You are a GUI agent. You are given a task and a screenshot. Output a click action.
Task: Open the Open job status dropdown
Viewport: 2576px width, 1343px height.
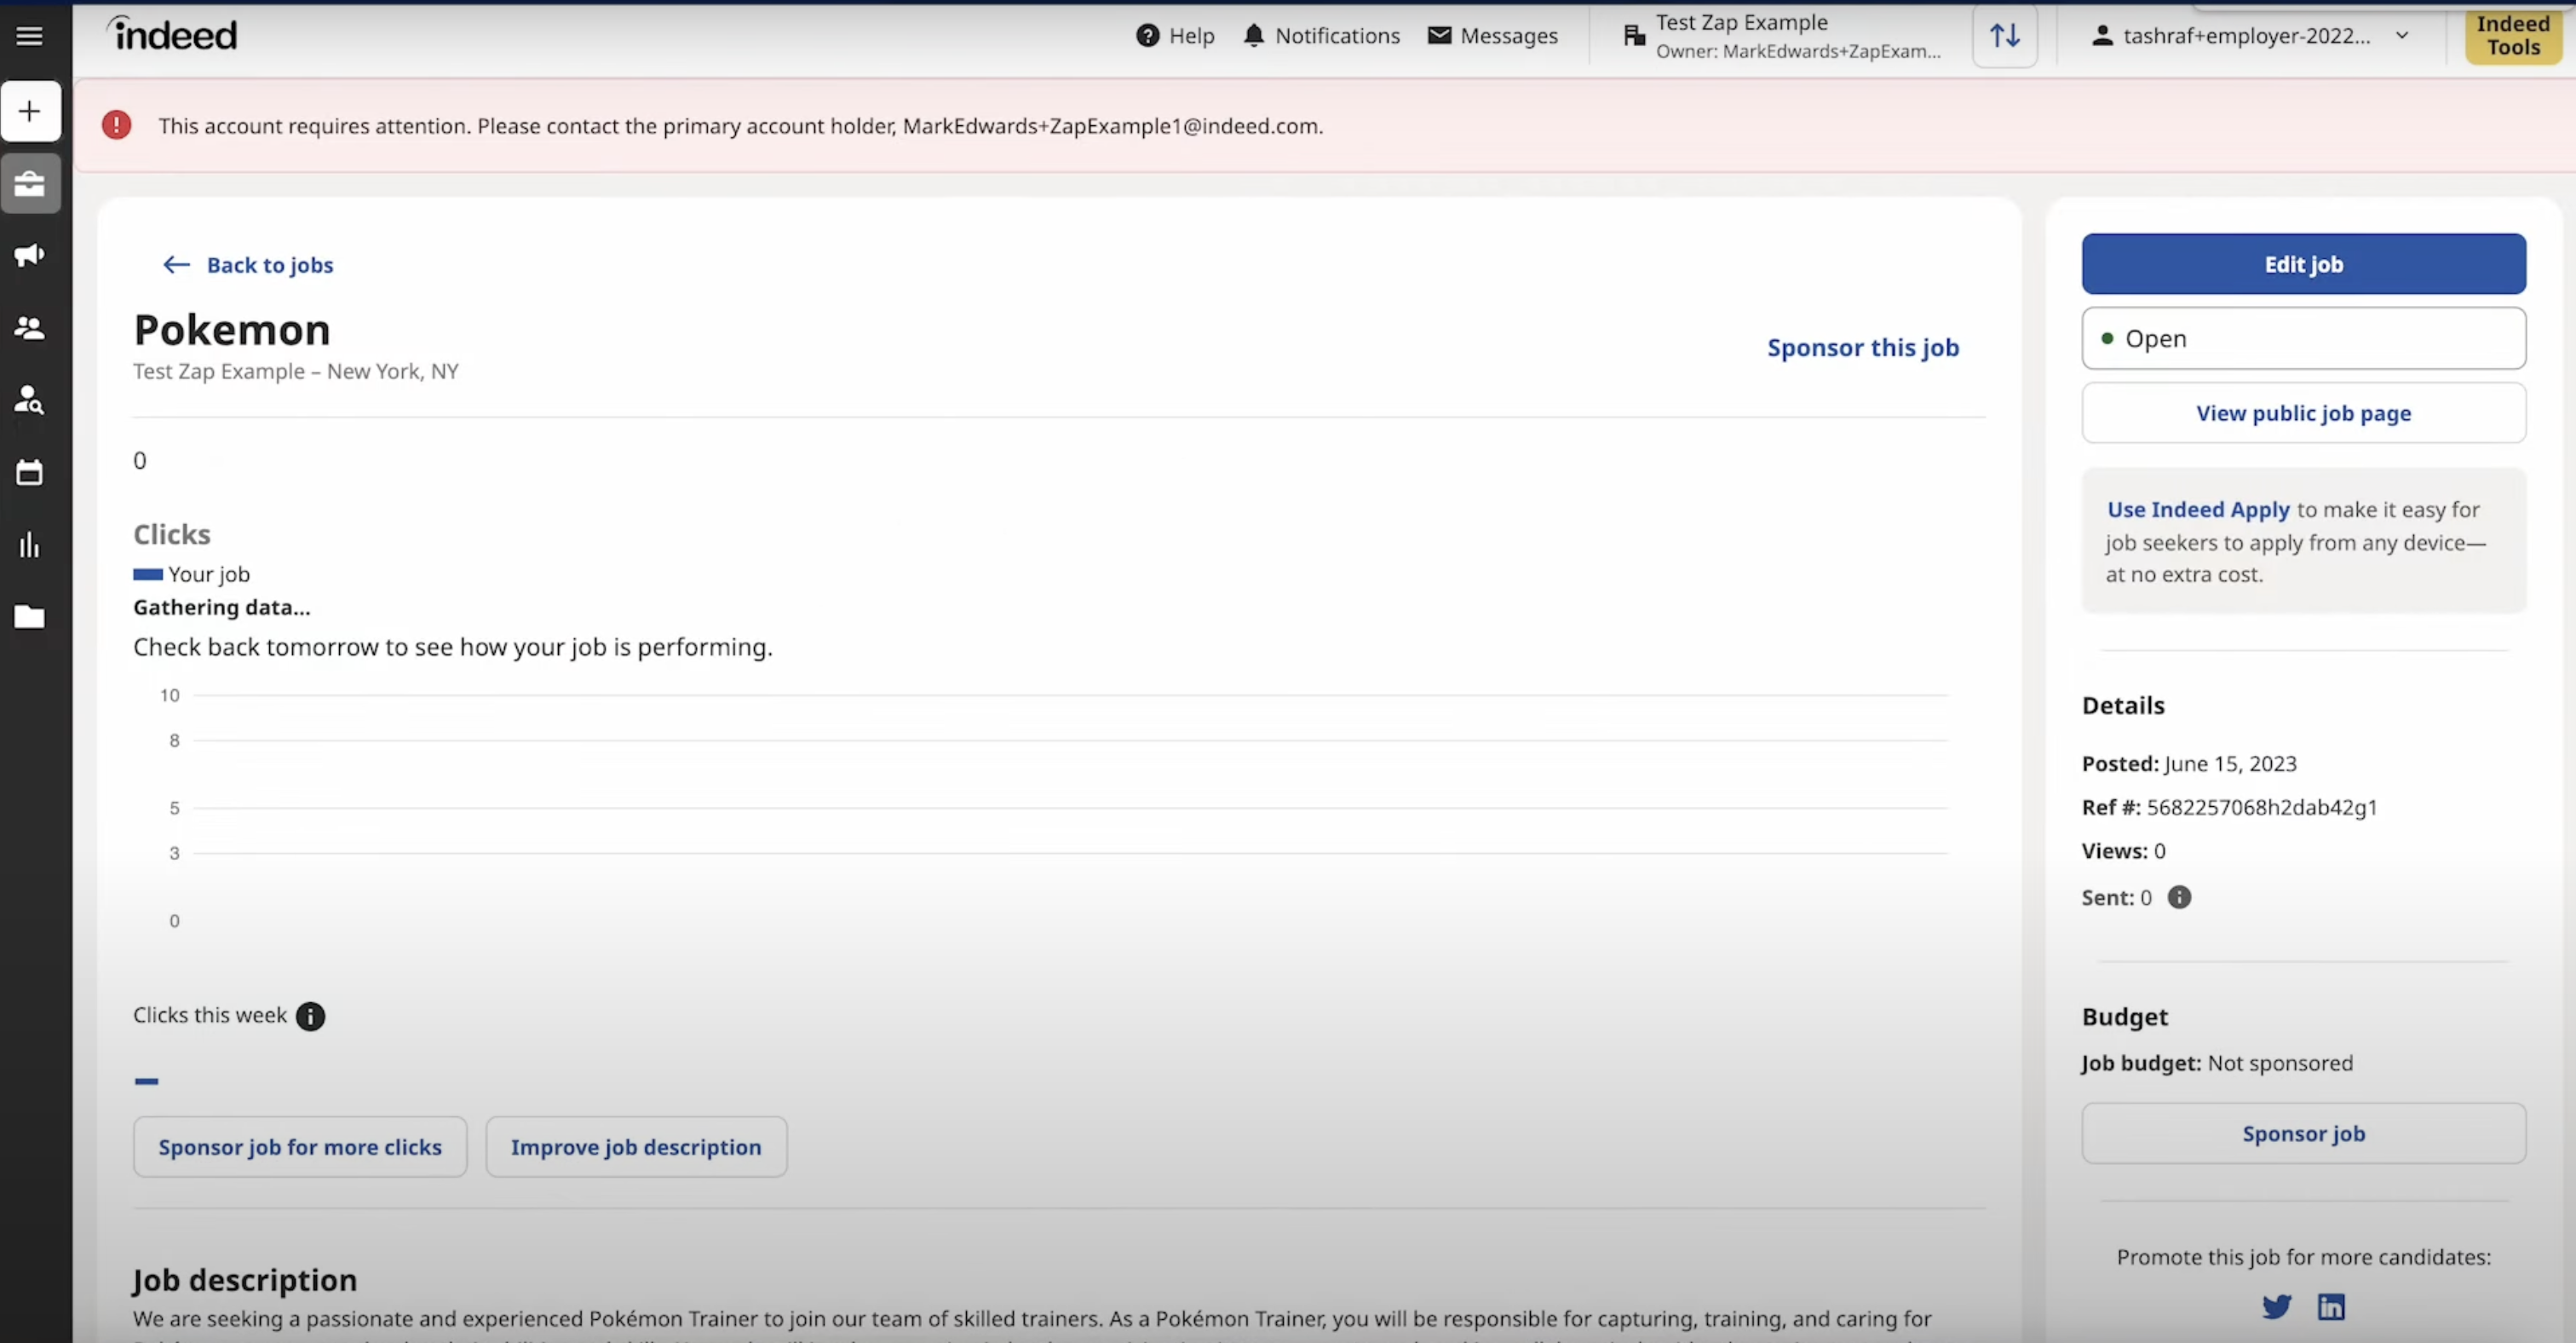pyautogui.click(x=2304, y=338)
